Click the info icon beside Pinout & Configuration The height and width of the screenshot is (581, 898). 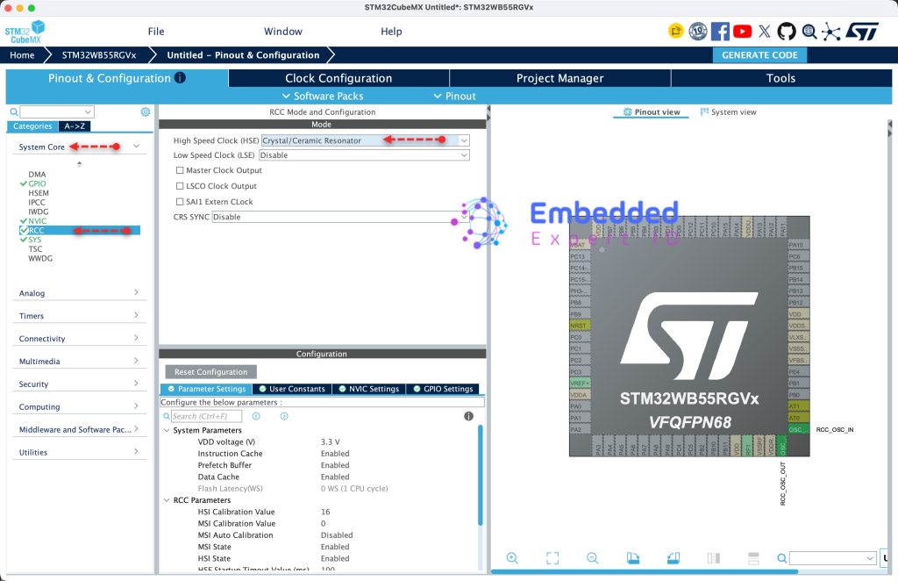(180, 77)
